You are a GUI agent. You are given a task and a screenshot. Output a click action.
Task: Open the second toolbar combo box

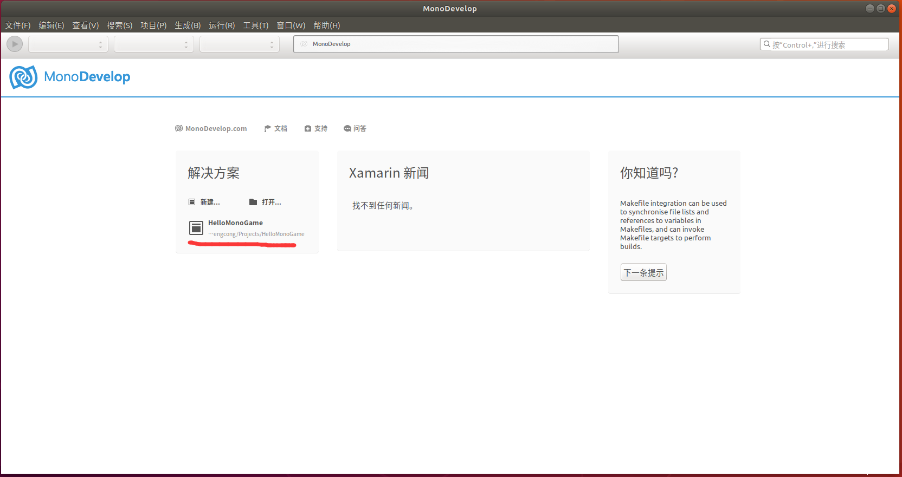pos(154,44)
